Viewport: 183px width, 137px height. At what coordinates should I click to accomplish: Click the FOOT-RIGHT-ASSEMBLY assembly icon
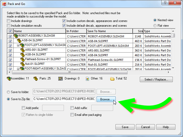[22, 68]
